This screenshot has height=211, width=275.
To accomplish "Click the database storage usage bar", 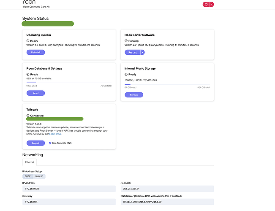I will coord(69,83).
